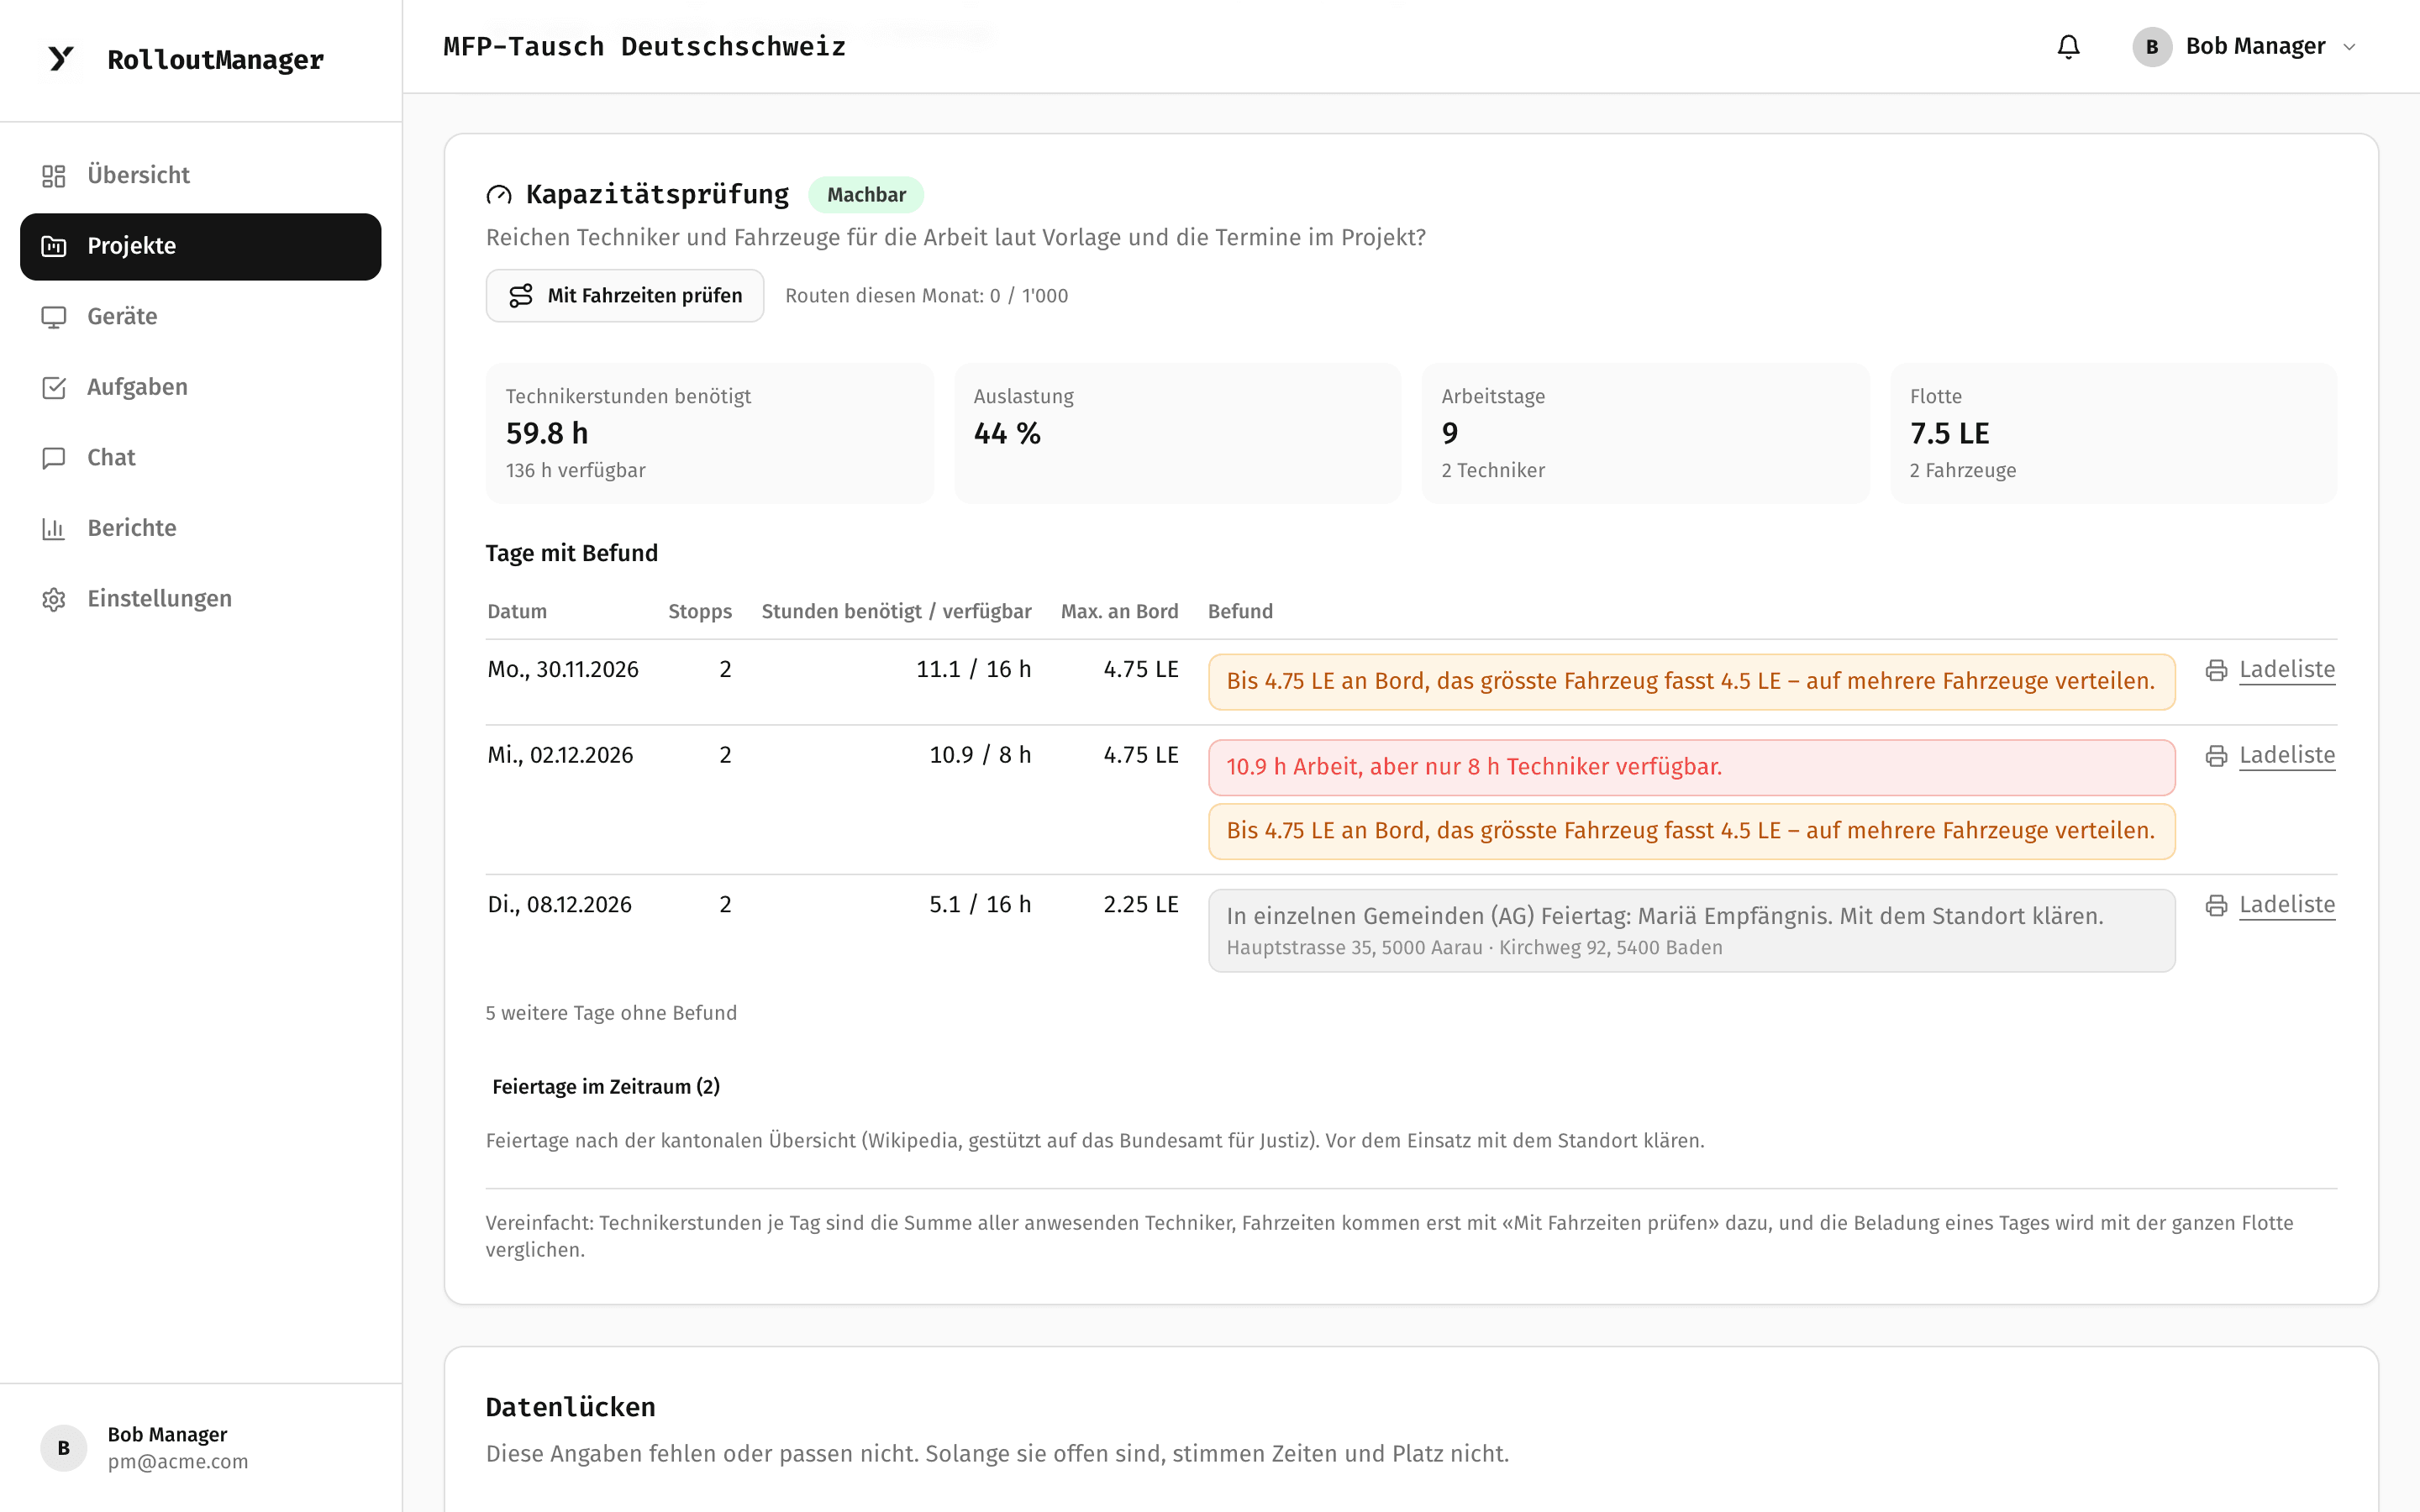Navigate to Aufgaben

pyautogui.click(x=200, y=388)
